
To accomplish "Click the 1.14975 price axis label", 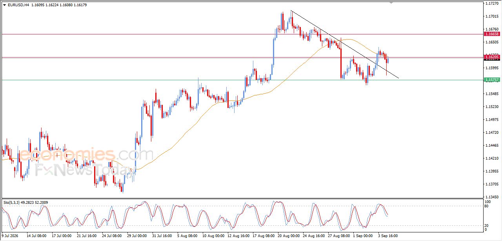I will click(x=492, y=120).
